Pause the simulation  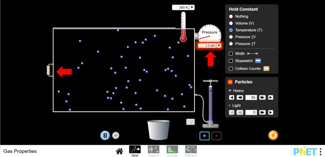(105, 135)
